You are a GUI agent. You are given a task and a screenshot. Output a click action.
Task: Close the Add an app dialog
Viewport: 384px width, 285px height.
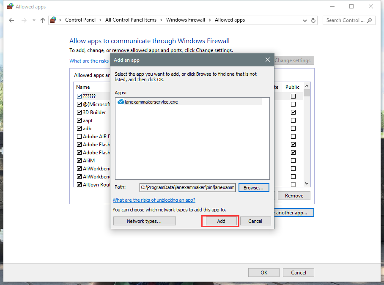click(x=268, y=60)
